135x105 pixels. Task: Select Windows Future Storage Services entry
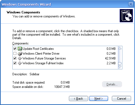[x=64, y=58]
